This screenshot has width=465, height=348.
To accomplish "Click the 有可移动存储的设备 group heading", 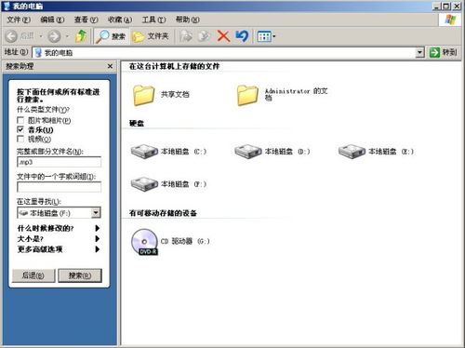I will click(163, 213).
